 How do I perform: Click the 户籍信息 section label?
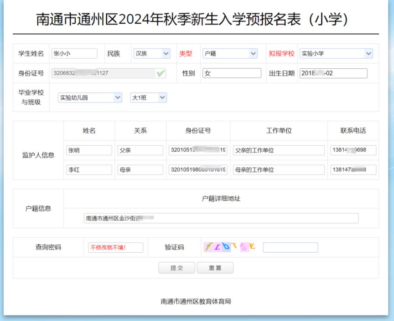(38, 209)
